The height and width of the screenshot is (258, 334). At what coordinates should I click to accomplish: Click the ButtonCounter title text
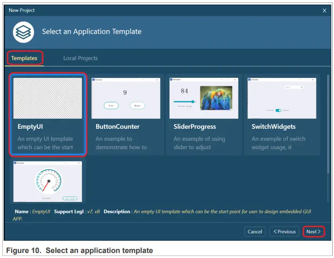[x=118, y=126]
